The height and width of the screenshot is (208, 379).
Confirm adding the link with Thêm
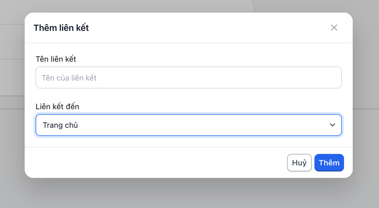(x=329, y=163)
